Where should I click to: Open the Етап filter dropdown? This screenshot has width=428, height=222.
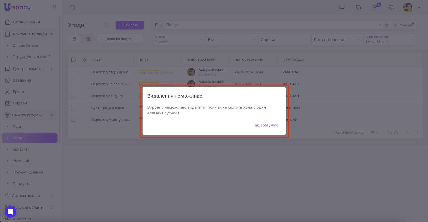pos(232,39)
